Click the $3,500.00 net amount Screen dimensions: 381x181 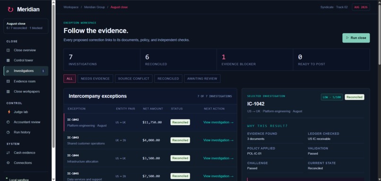pos(151,158)
